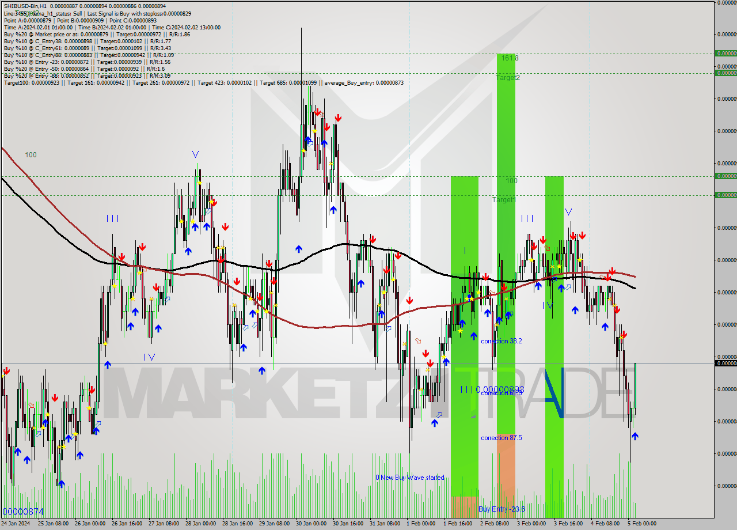Select the Target1 label
The height and width of the screenshot is (530, 737).
(504, 199)
